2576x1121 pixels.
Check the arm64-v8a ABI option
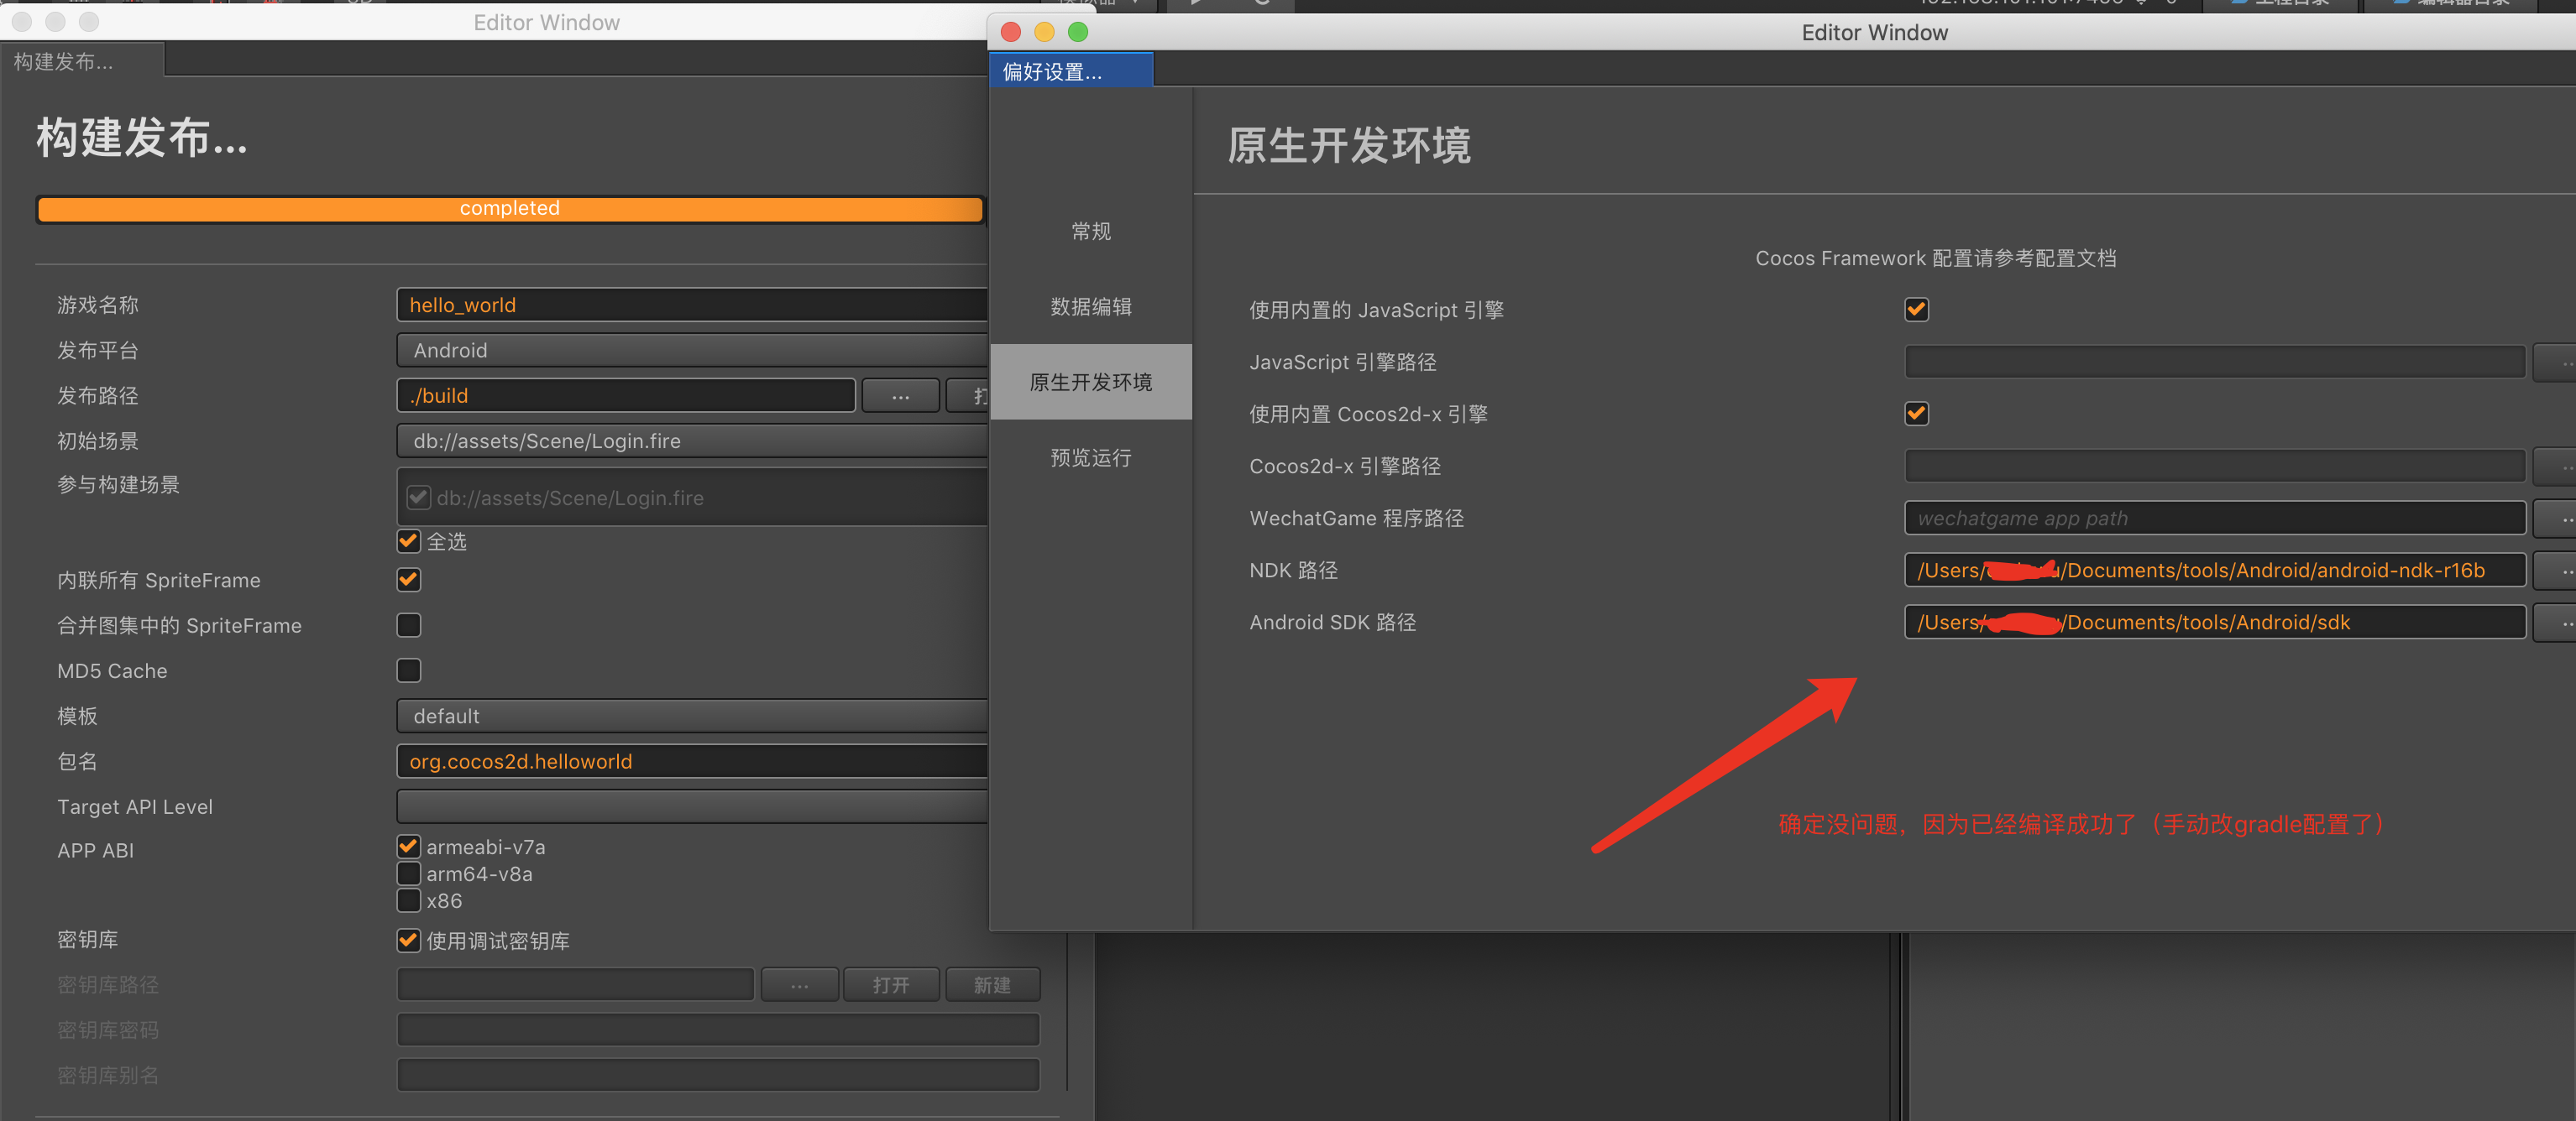coord(409,873)
